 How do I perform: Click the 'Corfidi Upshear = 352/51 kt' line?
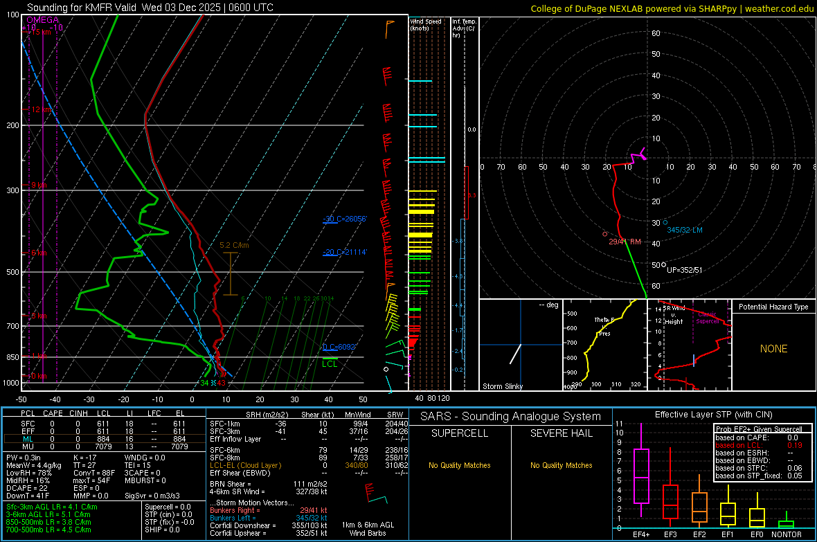click(x=269, y=533)
